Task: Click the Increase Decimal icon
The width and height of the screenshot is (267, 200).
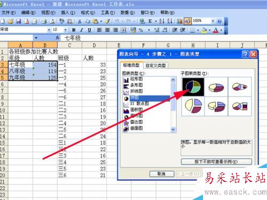Action: pyautogui.click(x=156, y=30)
